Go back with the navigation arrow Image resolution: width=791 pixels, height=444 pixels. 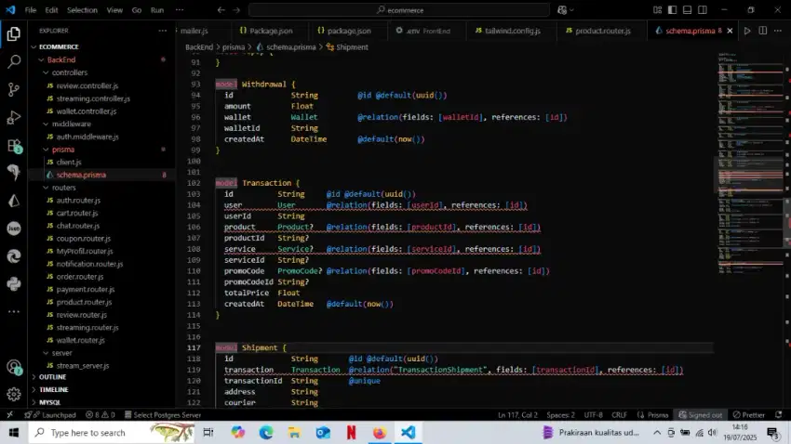[x=221, y=9]
